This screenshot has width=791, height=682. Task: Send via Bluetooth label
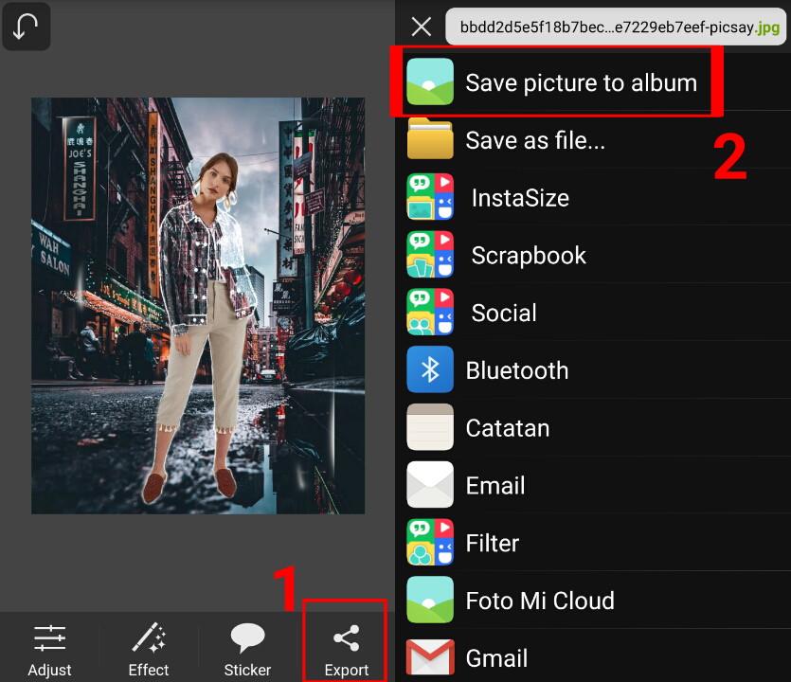[517, 370]
